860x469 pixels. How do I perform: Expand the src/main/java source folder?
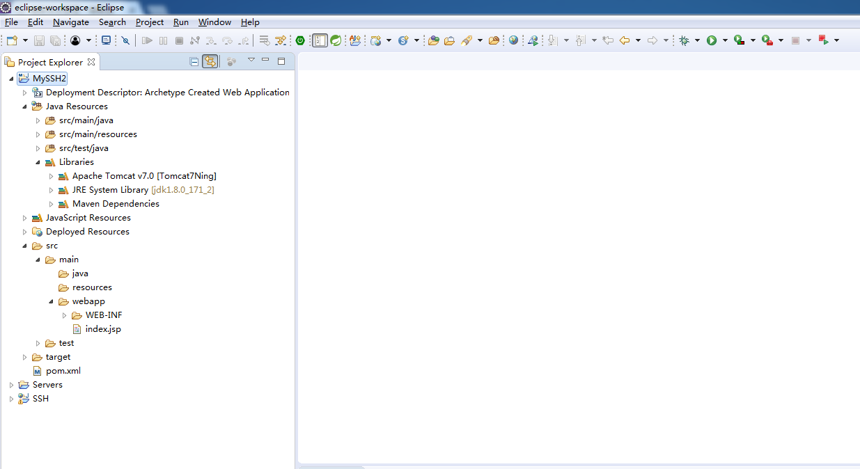(38, 120)
